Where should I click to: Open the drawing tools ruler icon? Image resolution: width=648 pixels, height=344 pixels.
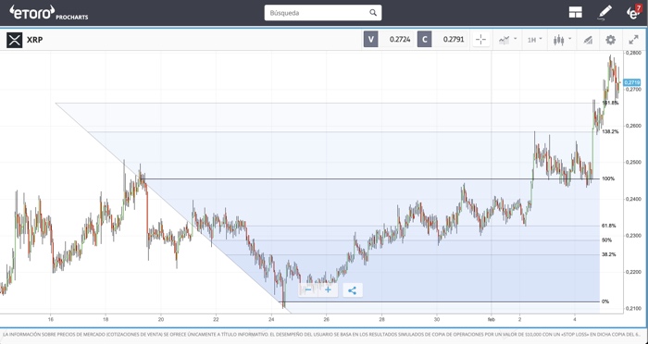tap(588, 40)
